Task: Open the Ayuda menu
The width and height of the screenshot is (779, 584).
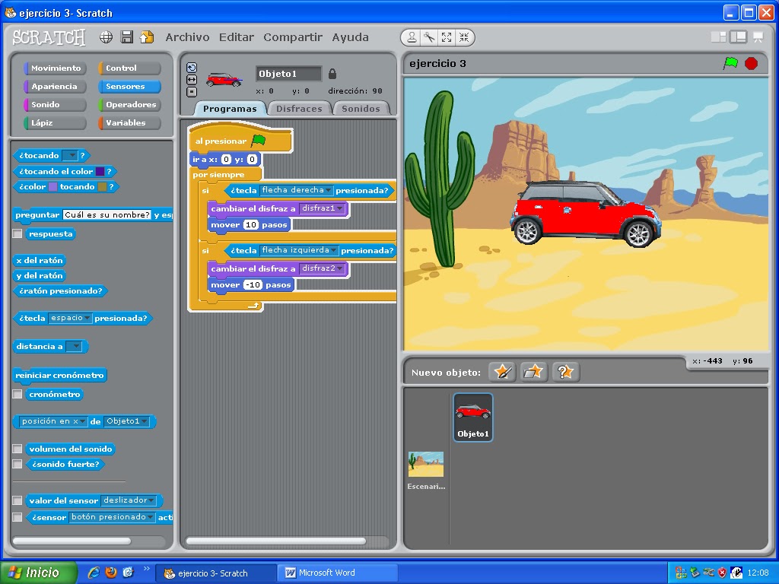Action: tap(350, 37)
